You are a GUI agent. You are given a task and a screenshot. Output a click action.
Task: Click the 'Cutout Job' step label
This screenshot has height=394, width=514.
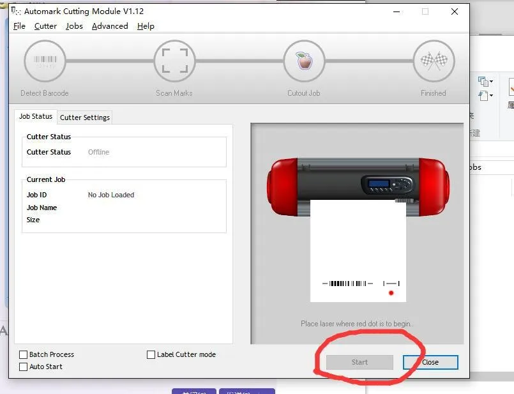(x=303, y=93)
